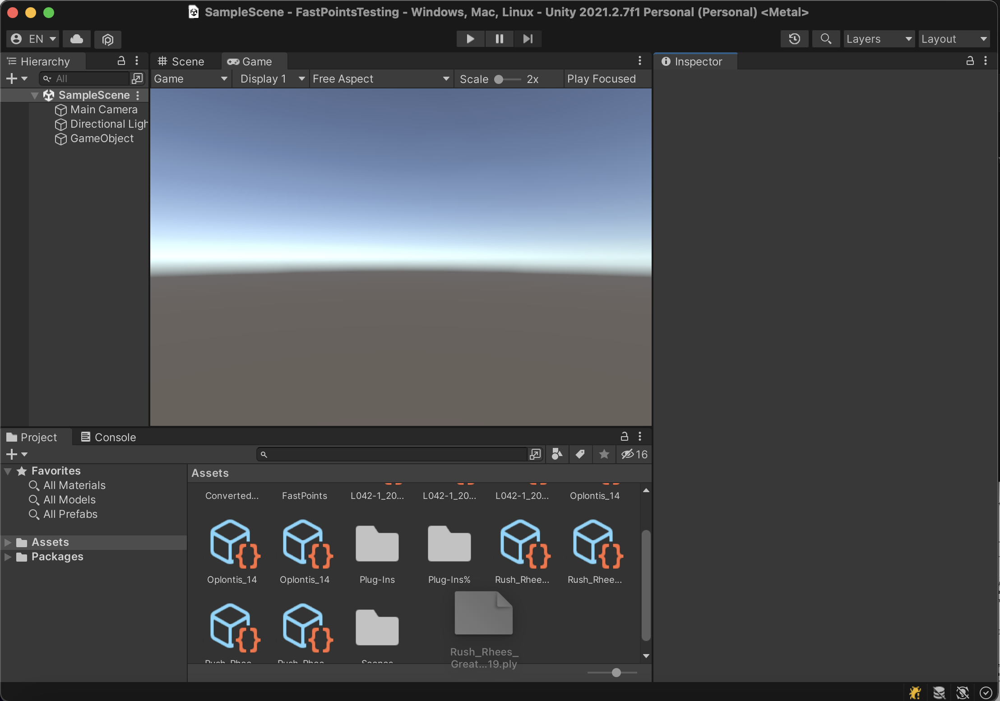Open the Free Aspect dropdown
The image size is (1000, 701).
pos(381,79)
